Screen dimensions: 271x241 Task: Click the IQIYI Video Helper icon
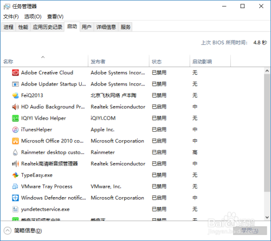(x=15, y=118)
